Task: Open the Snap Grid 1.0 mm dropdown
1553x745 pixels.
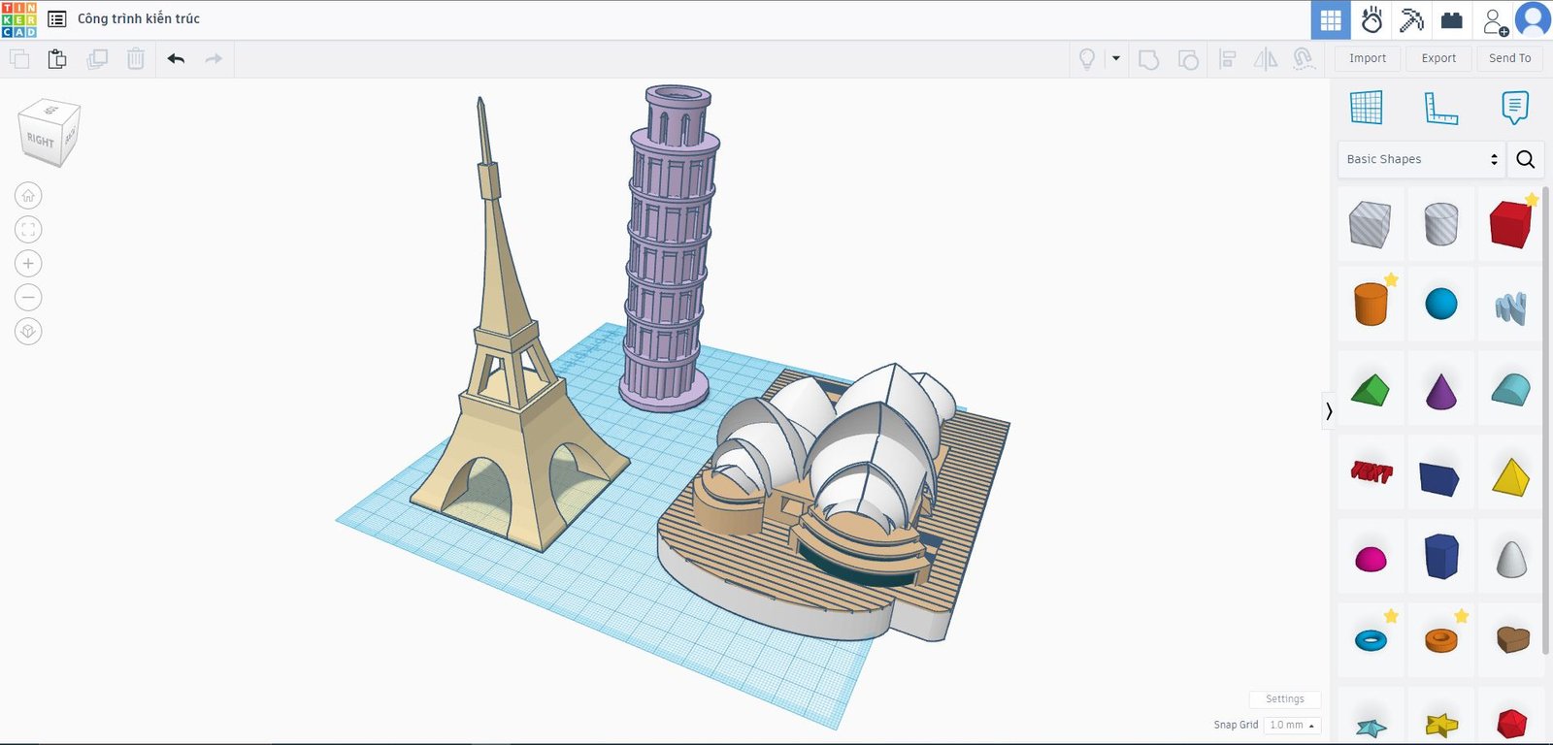Action: tap(1292, 725)
